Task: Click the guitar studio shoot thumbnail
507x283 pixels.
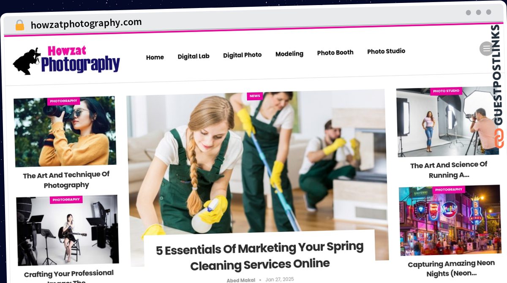Action: (x=68, y=230)
